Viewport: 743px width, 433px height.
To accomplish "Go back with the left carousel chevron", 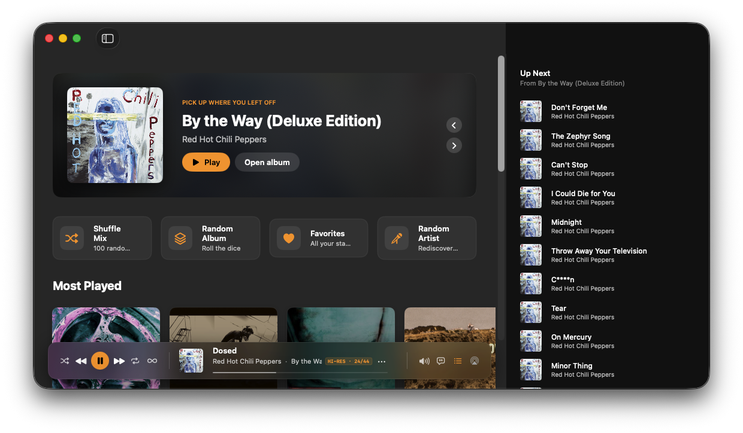I will coord(454,125).
